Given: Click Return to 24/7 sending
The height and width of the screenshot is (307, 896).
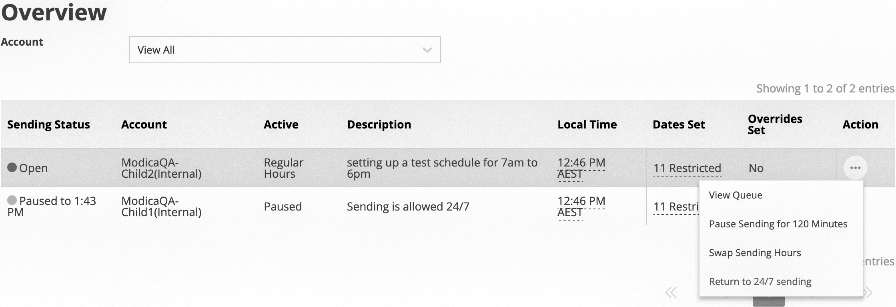Looking at the screenshot, I should pyautogui.click(x=760, y=281).
